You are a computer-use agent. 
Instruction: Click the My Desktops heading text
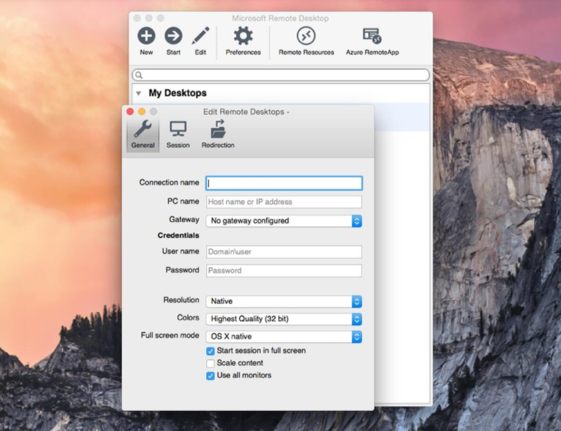click(178, 93)
